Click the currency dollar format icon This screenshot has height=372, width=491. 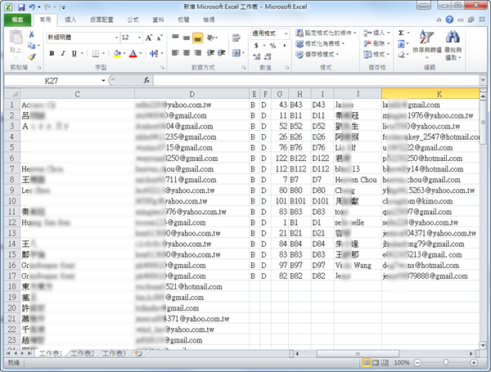(256, 46)
